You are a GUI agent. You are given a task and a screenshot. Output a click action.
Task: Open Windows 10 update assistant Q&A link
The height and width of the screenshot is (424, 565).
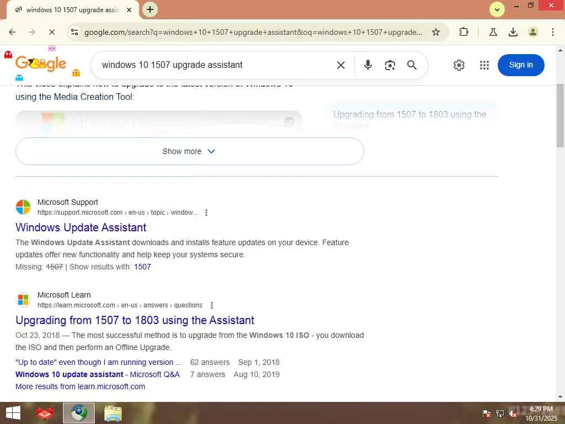tap(98, 375)
